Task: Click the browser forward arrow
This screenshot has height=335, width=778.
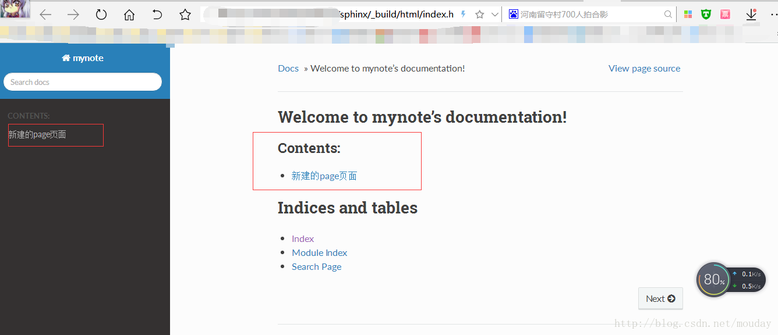Action: point(73,15)
